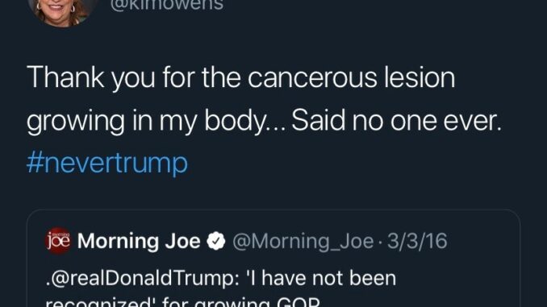Click the 'growing in my body...' text
This screenshot has height=307, width=547.
157,122
